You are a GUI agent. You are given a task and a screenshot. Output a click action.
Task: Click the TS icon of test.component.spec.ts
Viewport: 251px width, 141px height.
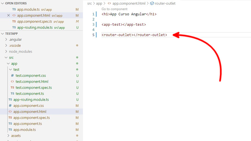(12, 88)
